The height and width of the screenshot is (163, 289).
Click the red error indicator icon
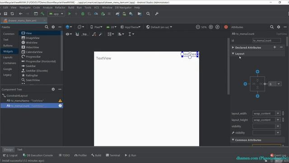click(x=226, y=27)
